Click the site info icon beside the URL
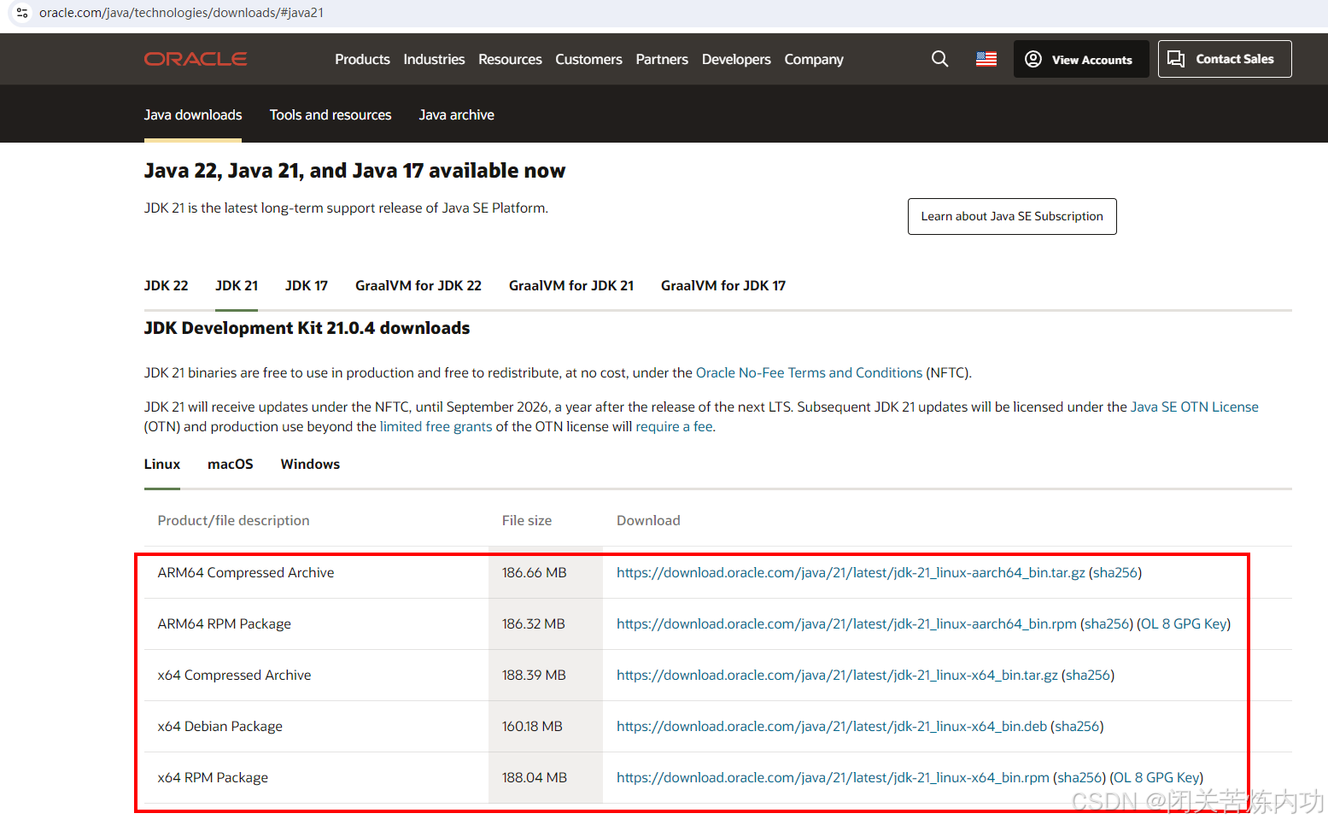The width and height of the screenshot is (1328, 825). tap(22, 13)
